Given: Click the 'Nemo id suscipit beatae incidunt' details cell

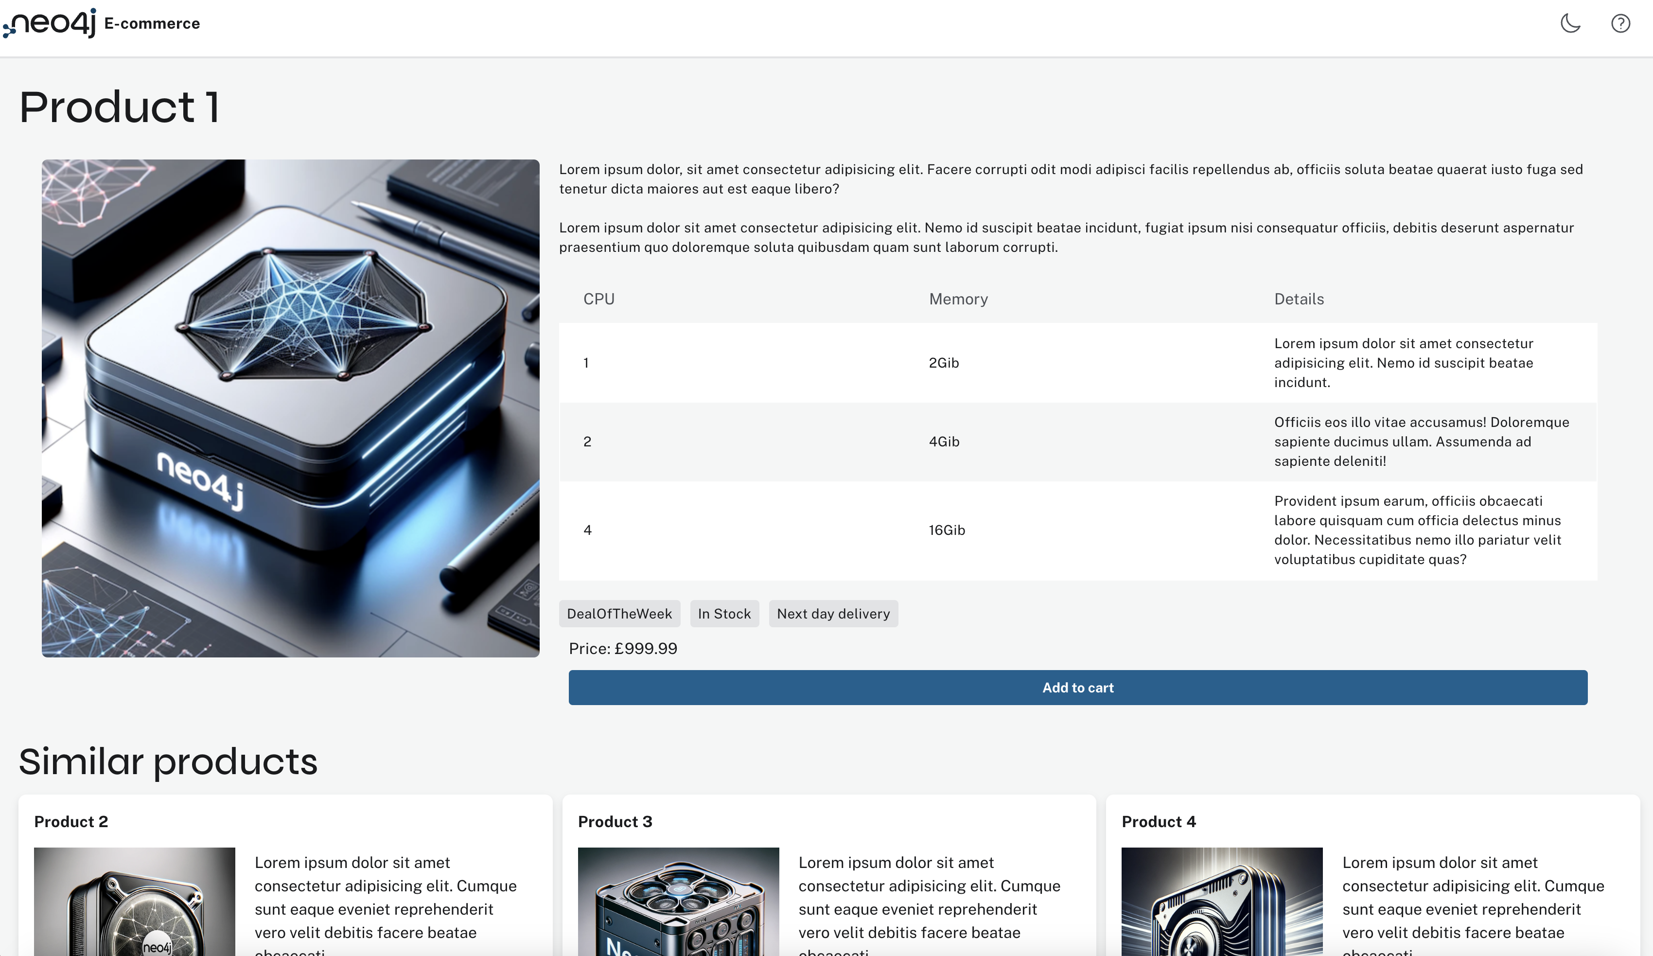Looking at the screenshot, I should click(x=1404, y=363).
